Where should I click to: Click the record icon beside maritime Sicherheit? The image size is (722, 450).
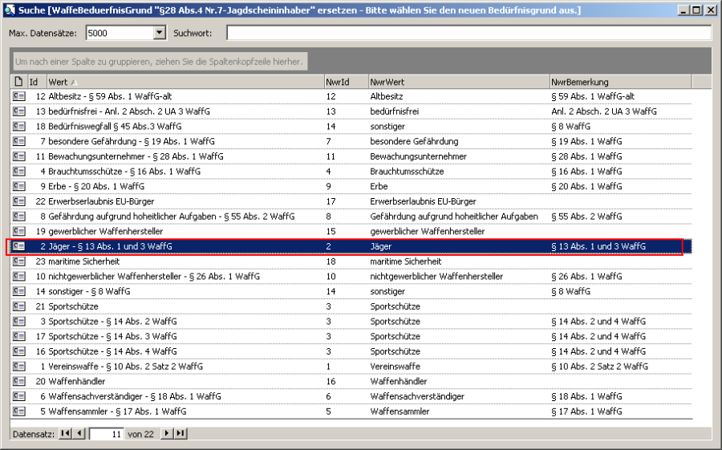click(x=18, y=261)
